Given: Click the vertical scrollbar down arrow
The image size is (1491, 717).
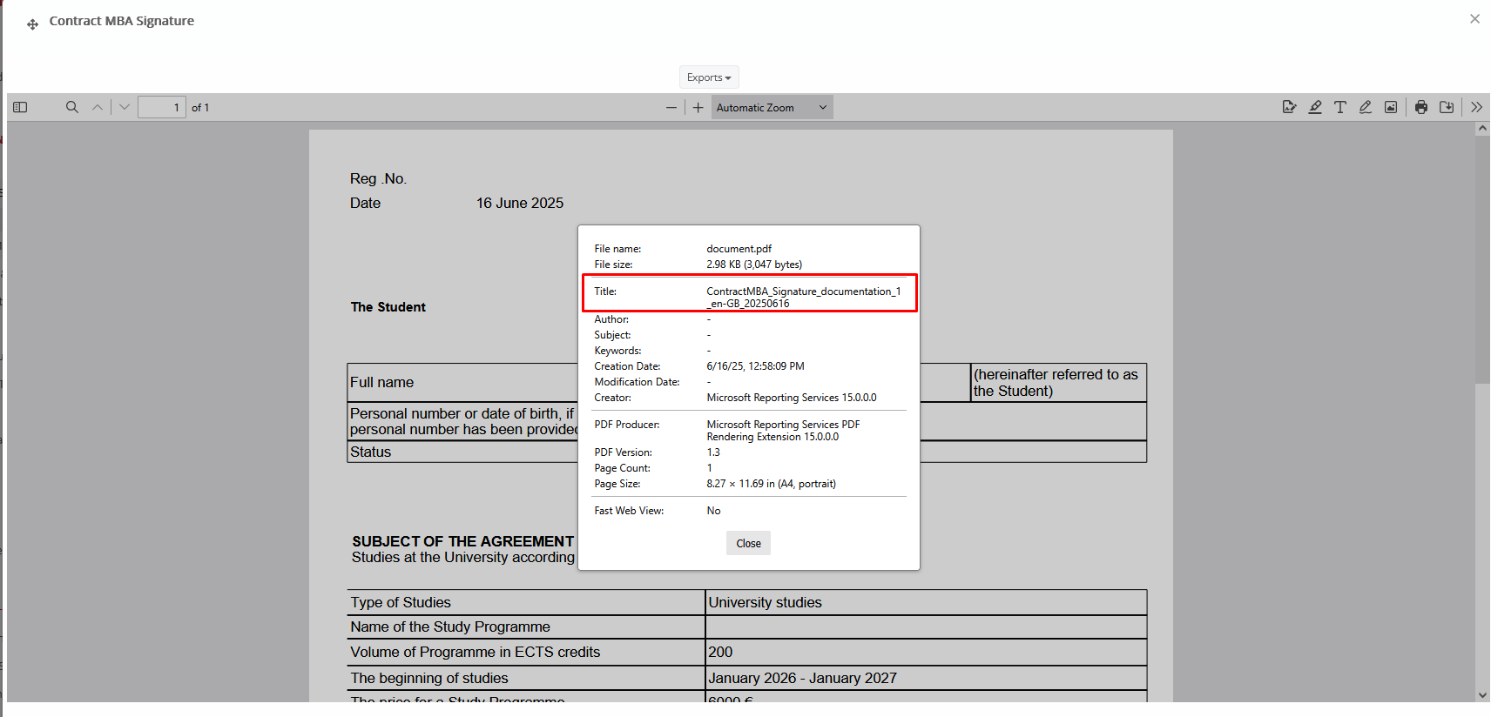Looking at the screenshot, I should point(1482,695).
